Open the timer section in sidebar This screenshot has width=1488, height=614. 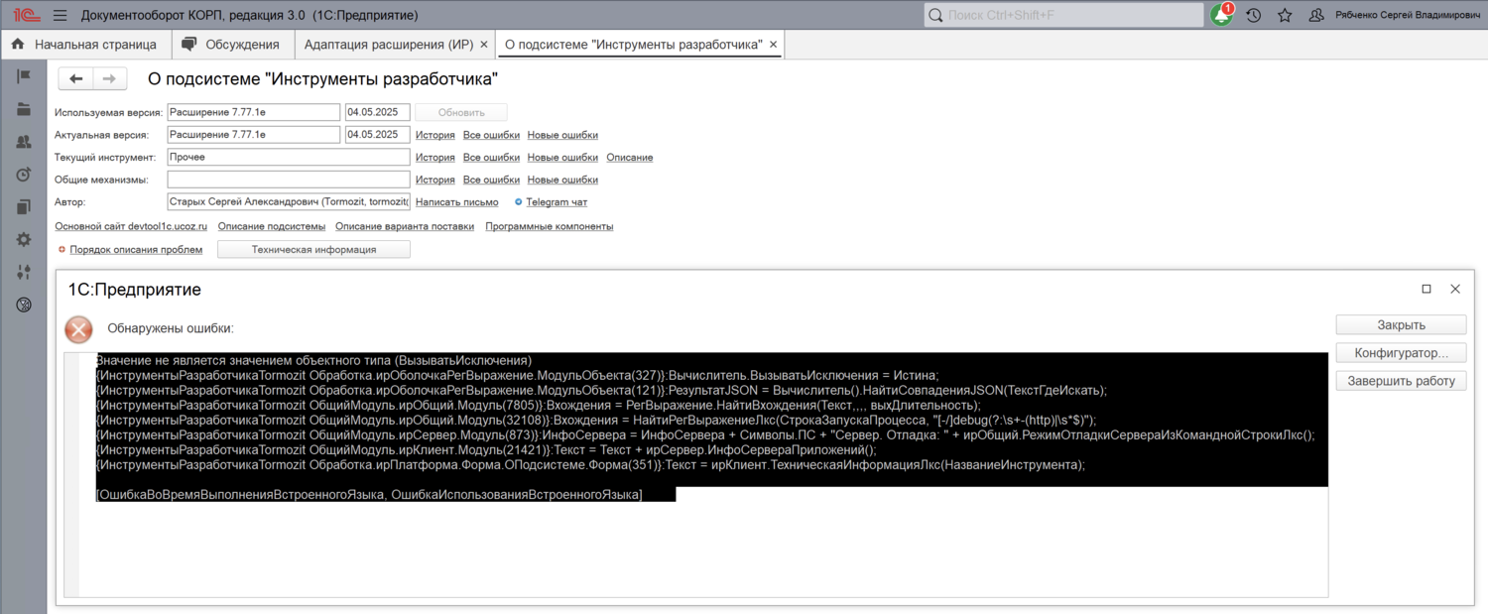click(24, 175)
